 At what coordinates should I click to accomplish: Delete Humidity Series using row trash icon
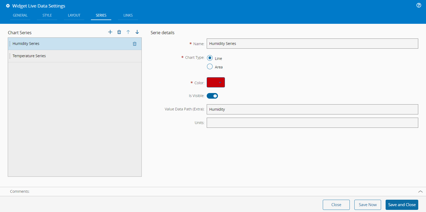tap(135, 44)
